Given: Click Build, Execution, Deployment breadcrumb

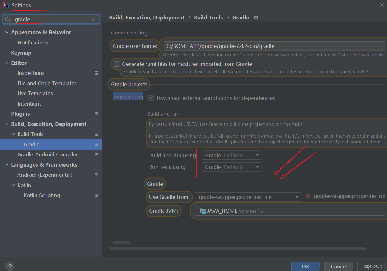Looking at the screenshot, I should click(147, 18).
